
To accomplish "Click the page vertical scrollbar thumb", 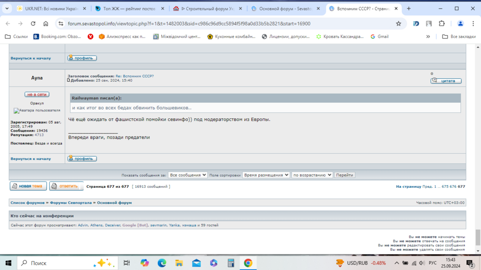I will coord(478,237).
